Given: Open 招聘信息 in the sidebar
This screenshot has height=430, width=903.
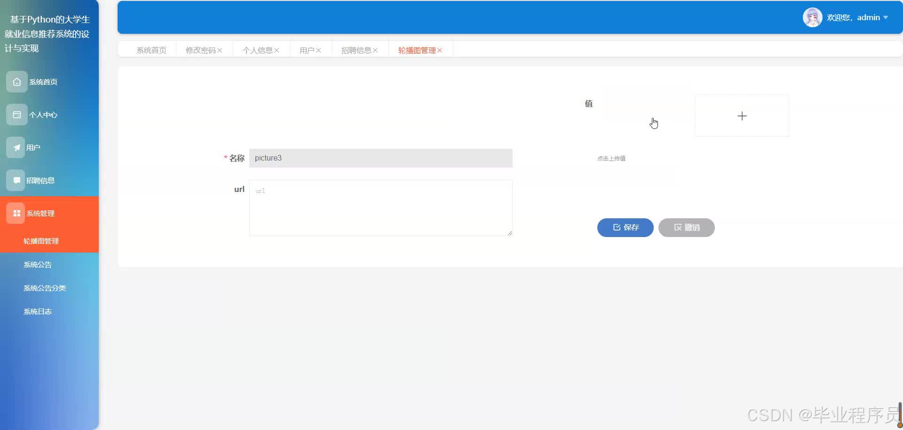Looking at the screenshot, I should [49, 180].
